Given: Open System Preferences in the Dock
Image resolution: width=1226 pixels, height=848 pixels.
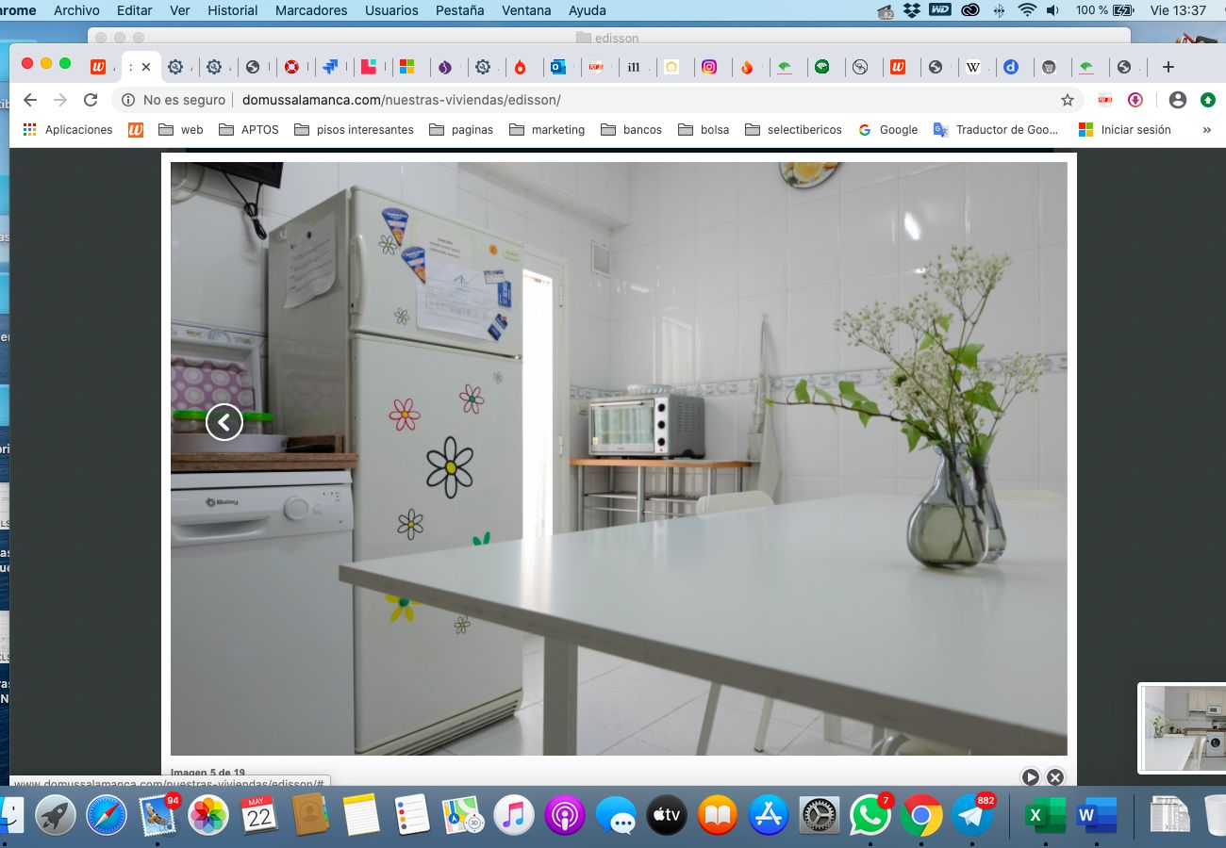Looking at the screenshot, I should point(820,814).
